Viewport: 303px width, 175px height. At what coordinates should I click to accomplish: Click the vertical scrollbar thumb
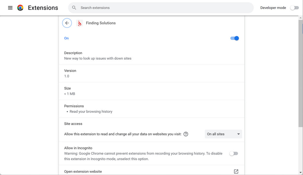coord(300,74)
